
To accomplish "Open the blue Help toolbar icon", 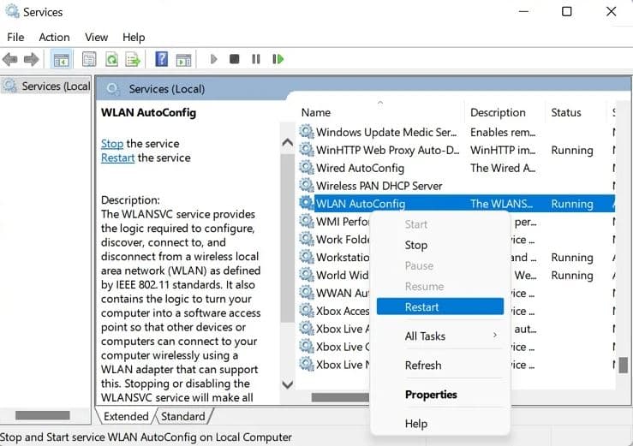I will coord(162,59).
